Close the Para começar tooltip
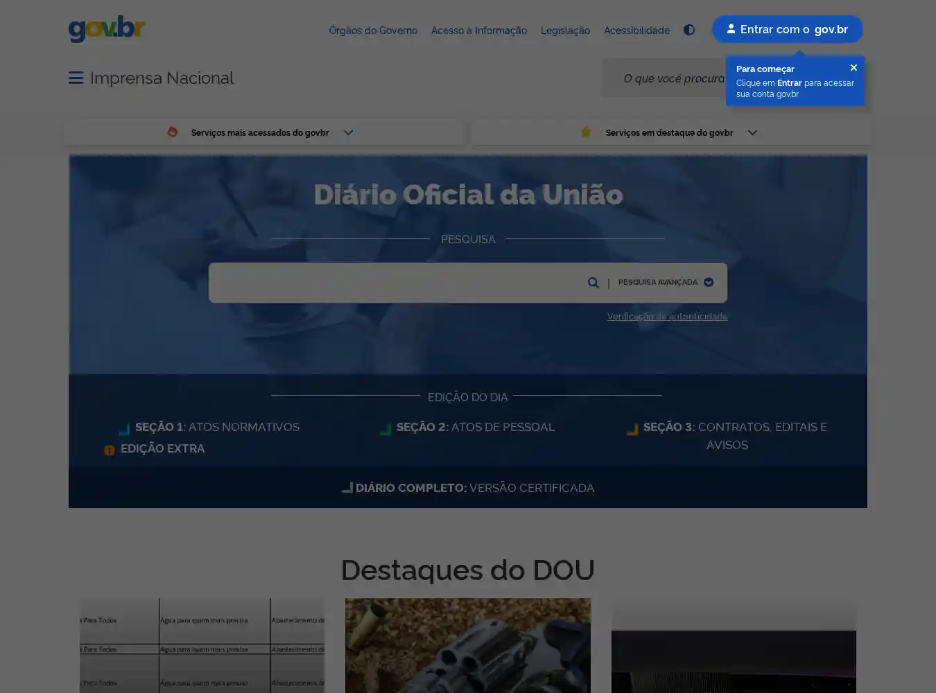This screenshot has height=693, width=936. pyautogui.click(x=853, y=67)
